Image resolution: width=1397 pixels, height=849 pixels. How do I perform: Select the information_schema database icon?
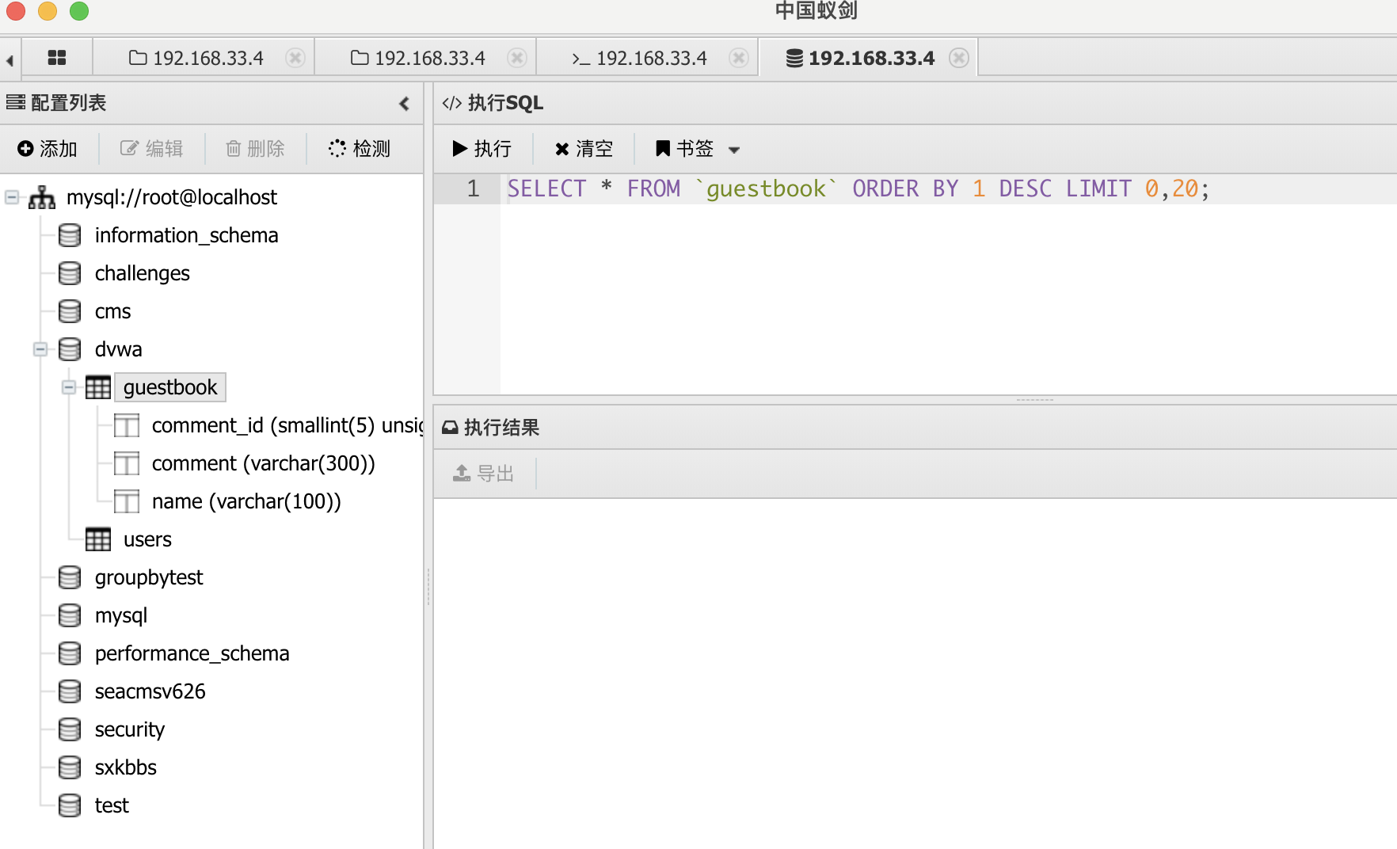point(70,235)
